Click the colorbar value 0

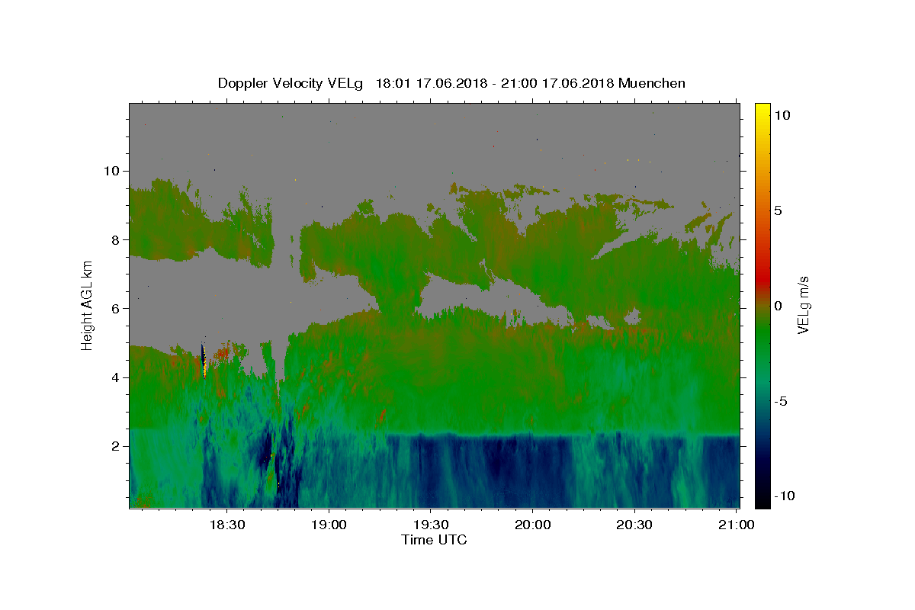coord(779,306)
